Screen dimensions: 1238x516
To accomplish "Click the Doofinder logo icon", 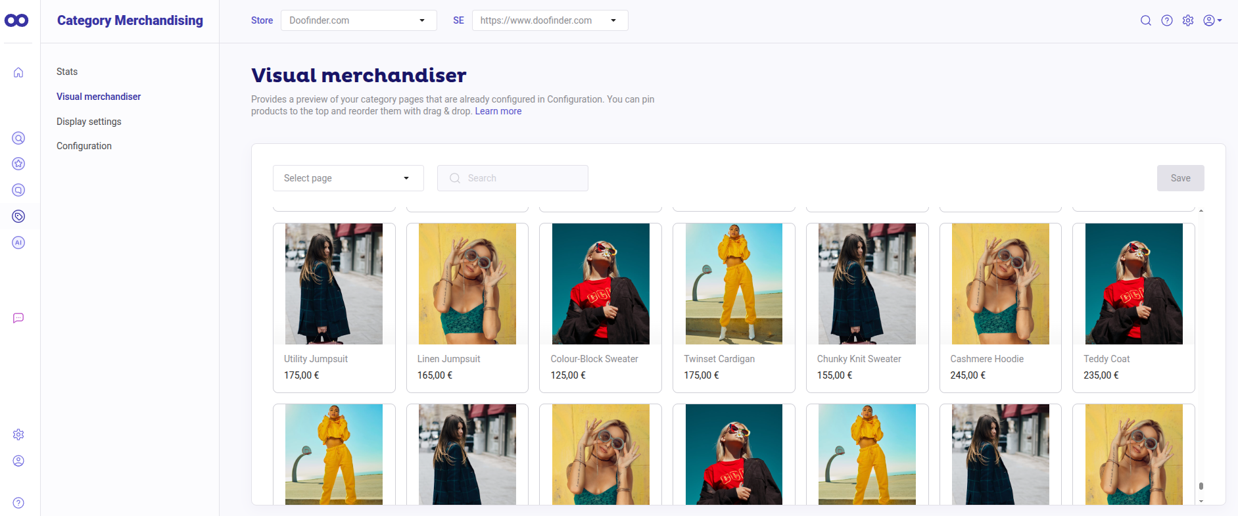I will [x=16, y=20].
